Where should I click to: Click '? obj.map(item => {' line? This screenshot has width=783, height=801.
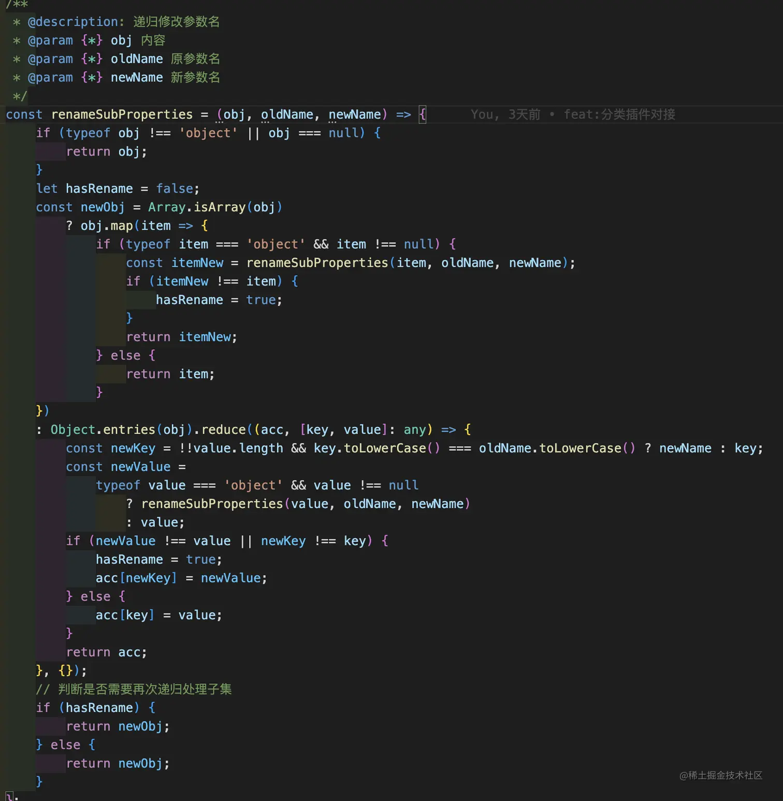(137, 226)
